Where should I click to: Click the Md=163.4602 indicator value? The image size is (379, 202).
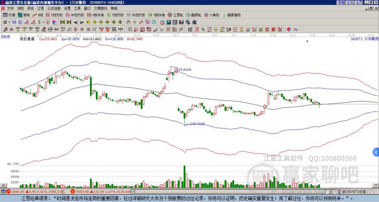[x=93, y=39]
